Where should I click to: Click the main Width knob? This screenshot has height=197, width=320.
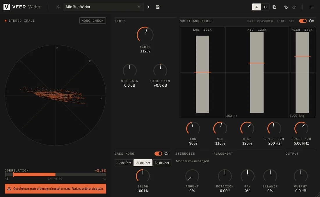(145, 35)
